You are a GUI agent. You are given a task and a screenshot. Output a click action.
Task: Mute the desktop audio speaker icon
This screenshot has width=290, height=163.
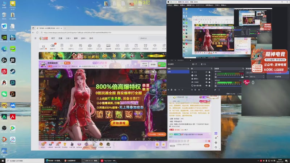point(216,86)
